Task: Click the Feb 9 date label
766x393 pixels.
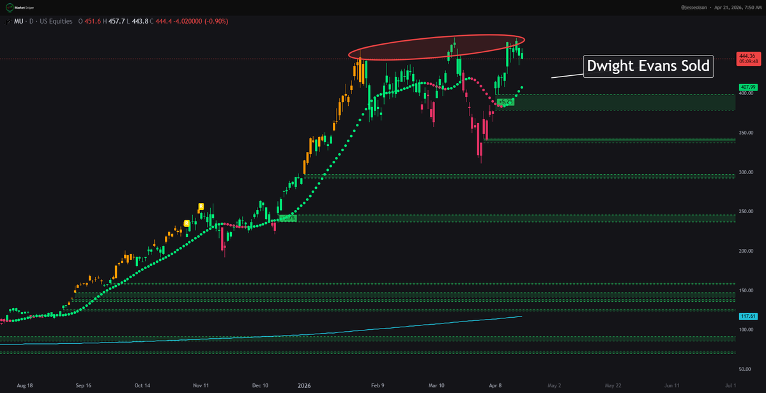Action: click(x=378, y=385)
